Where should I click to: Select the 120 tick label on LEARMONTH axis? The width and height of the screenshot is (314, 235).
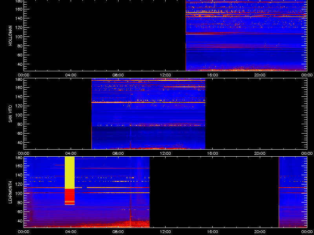click(x=18, y=184)
